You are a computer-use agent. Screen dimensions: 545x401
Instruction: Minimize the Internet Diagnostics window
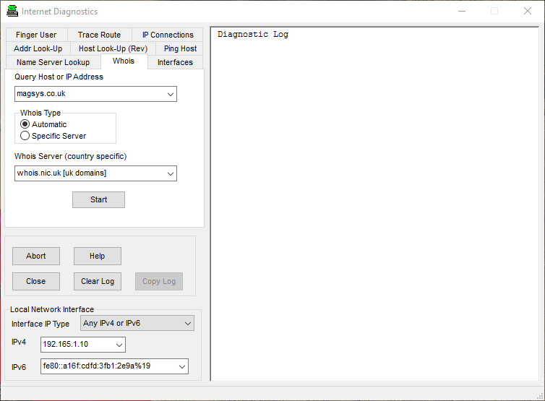pyautogui.click(x=462, y=11)
